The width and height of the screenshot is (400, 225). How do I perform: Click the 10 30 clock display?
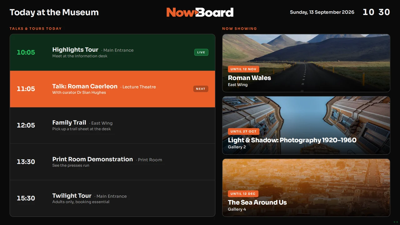376,12
